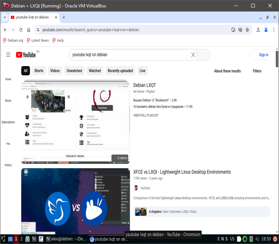Viewport: 279px width, 244px height.
Task: Select the Recently uploaded filter chip
Action: (120, 71)
